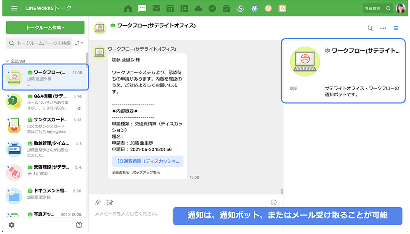The width and height of the screenshot is (410, 234).
Task: Open the Talk chat bubble icon
Action: point(142,8)
